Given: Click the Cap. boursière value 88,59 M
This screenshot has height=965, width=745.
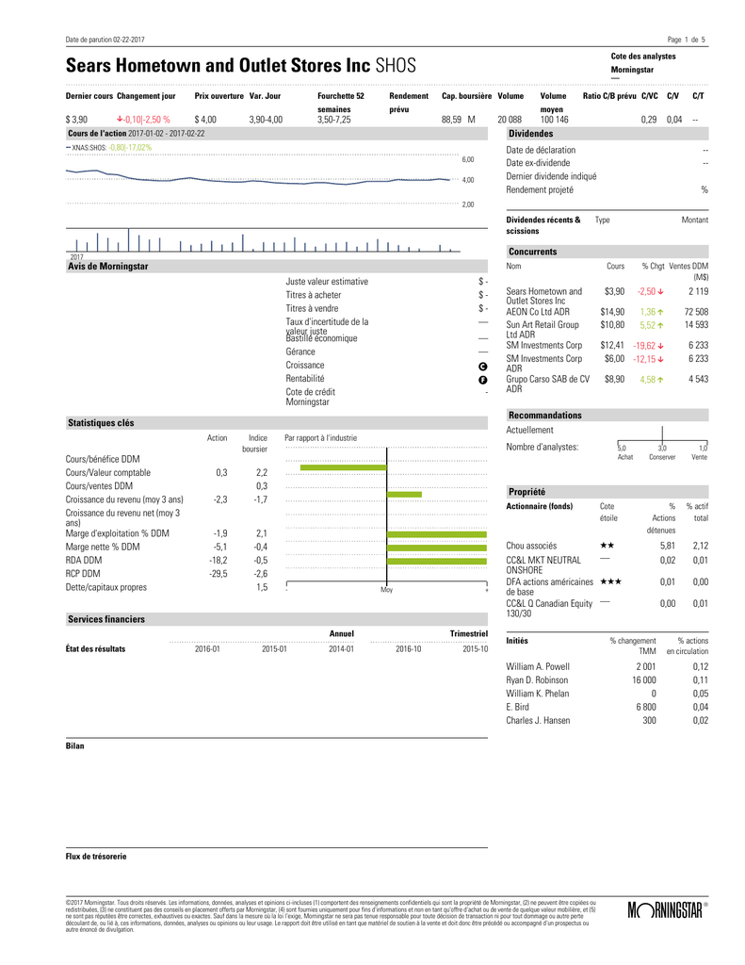Looking at the screenshot, I should click(459, 120).
